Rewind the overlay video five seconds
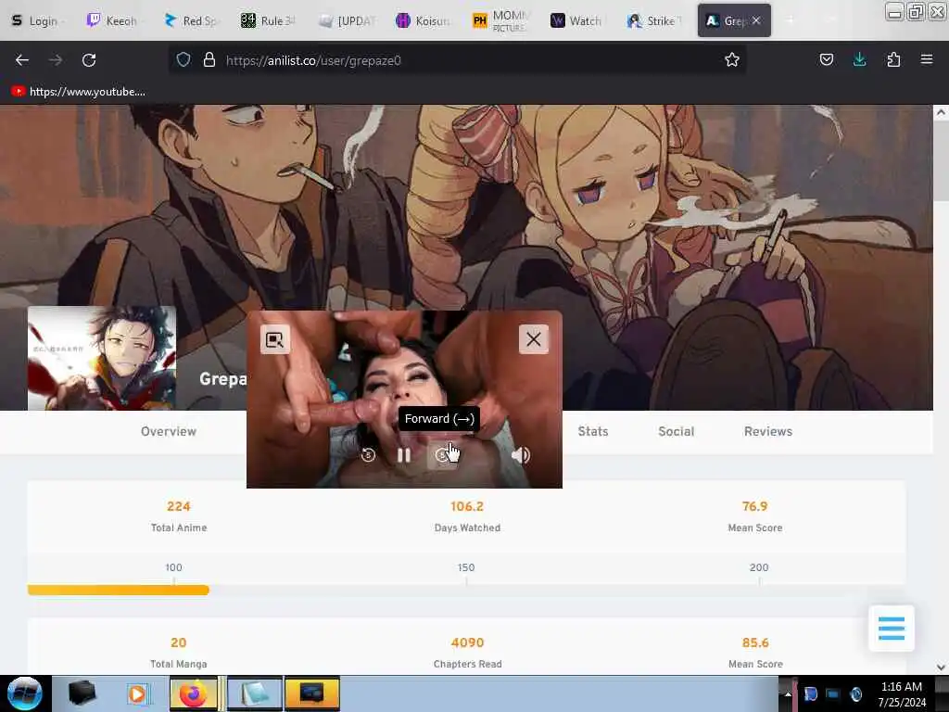The width and height of the screenshot is (949, 712). point(368,454)
